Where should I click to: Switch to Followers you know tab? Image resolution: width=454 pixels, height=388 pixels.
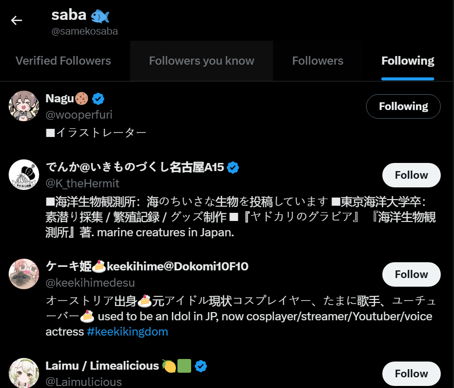click(x=201, y=61)
